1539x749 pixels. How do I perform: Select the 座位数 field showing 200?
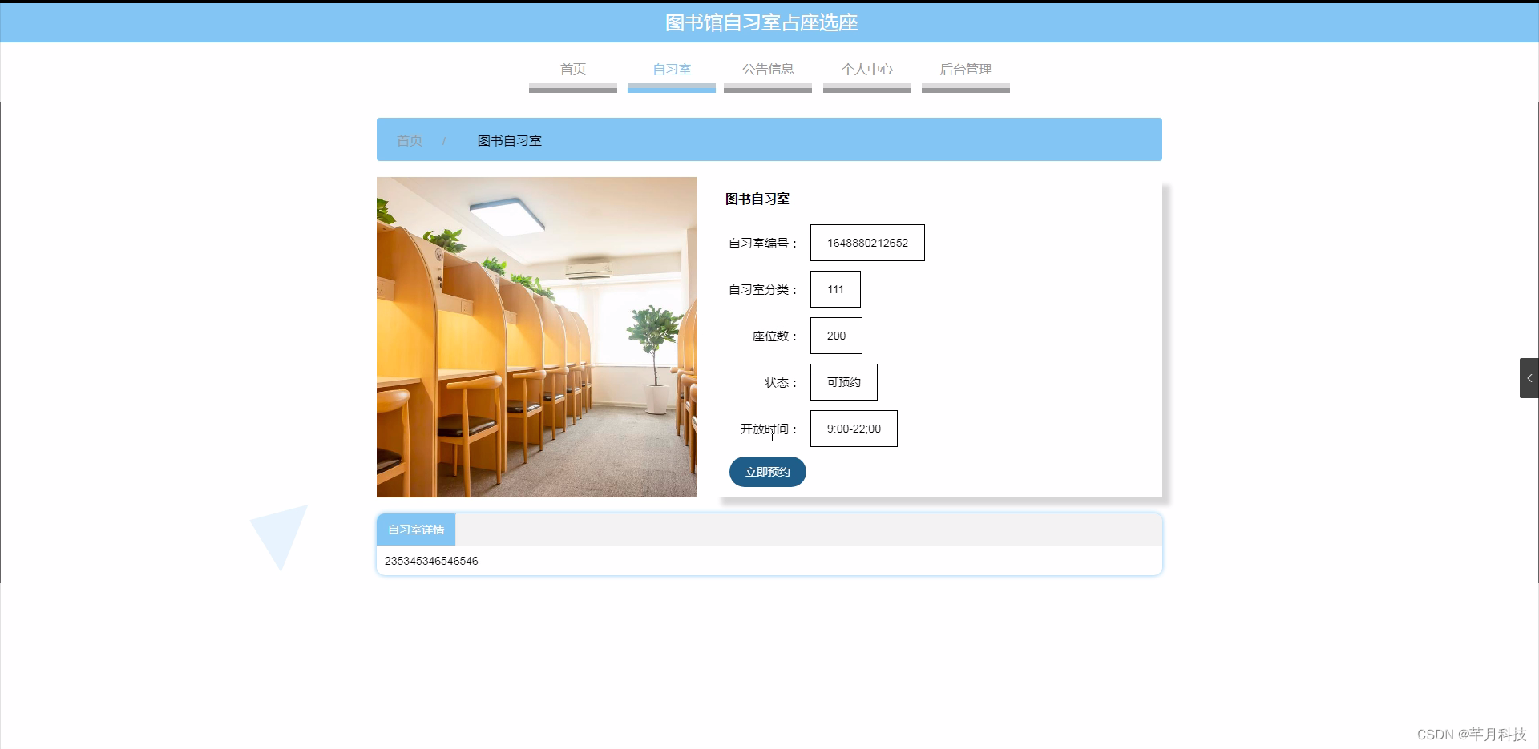tap(836, 336)
